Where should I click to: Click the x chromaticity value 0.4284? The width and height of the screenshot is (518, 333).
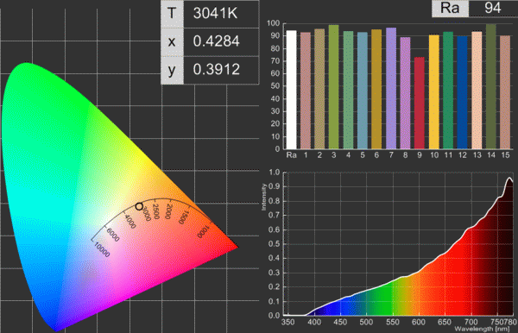click(217, 41)
